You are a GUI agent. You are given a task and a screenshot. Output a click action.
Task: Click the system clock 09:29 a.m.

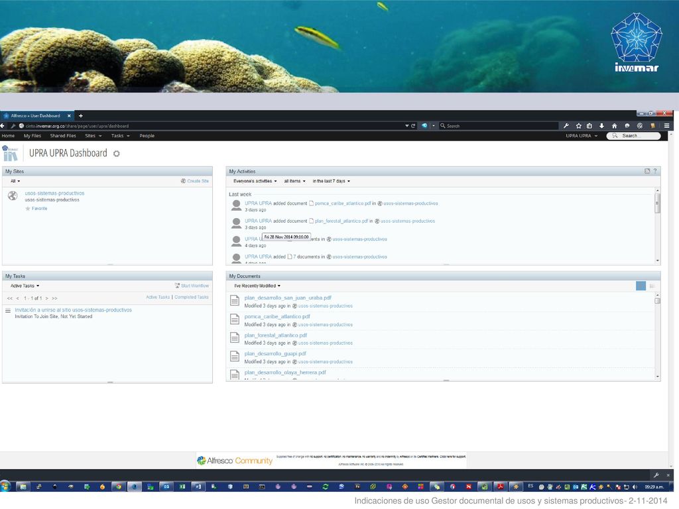pos(654,487)
